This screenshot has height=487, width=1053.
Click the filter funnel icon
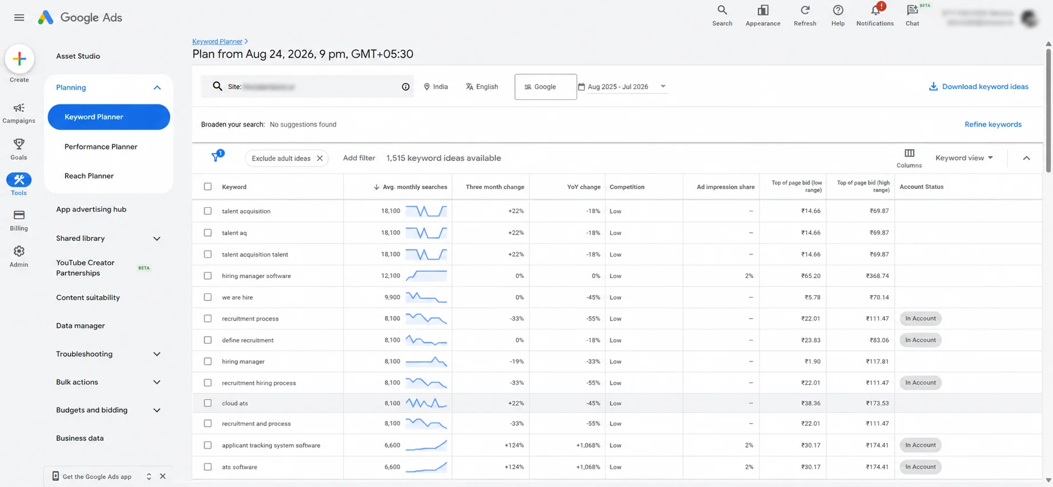coord(216,156)
